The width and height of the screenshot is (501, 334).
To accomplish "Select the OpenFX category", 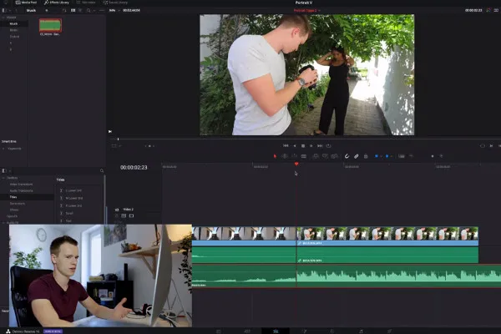I will pyautogui.click(x=13, y=216).
